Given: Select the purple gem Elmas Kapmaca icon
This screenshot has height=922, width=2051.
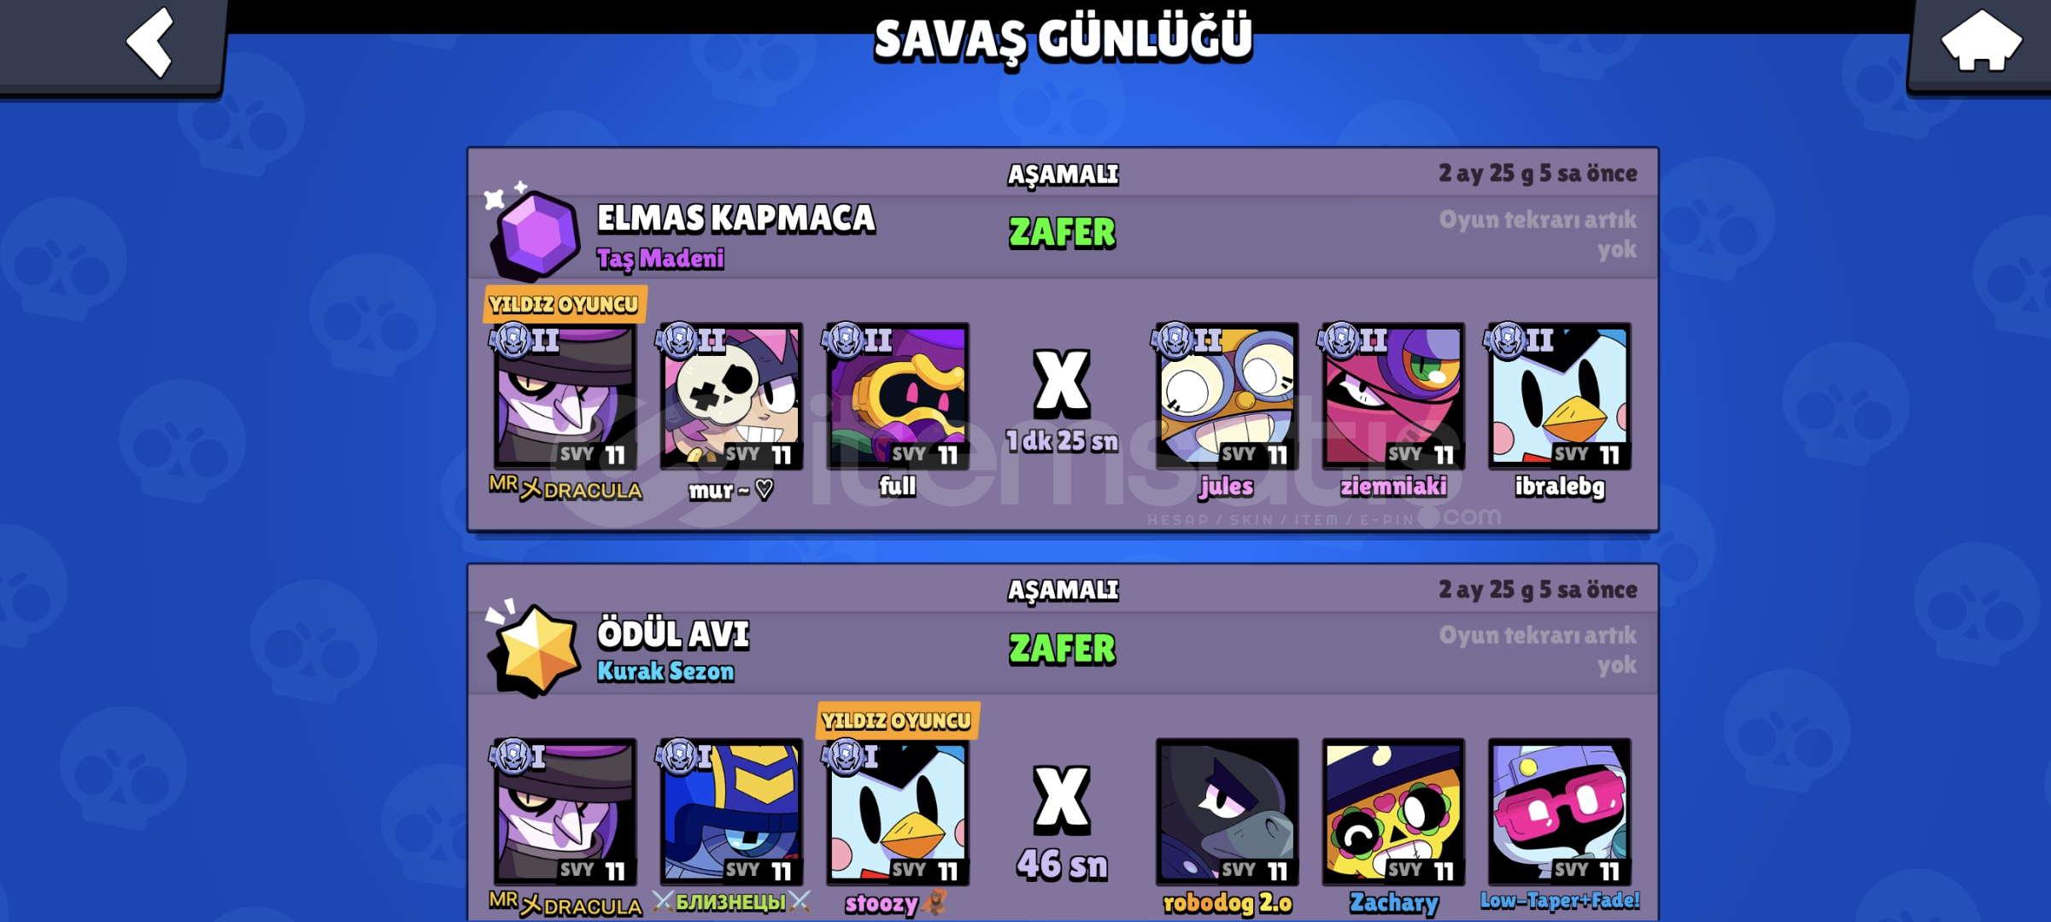Looking at the screenshot, I should [534, 232].
